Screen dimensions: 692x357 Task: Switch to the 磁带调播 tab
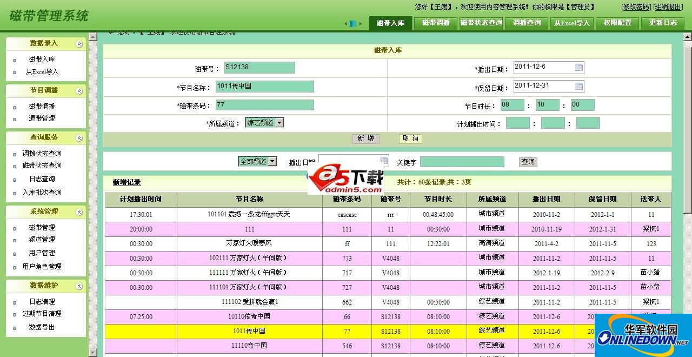(x=435, y=24)
